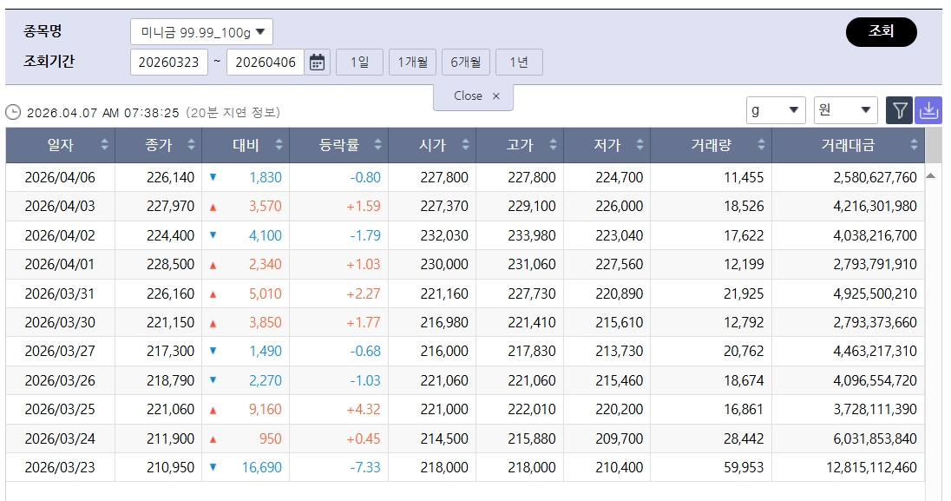Click date cell 2026/04/02

pyautogui.click(x=60, y=235)
